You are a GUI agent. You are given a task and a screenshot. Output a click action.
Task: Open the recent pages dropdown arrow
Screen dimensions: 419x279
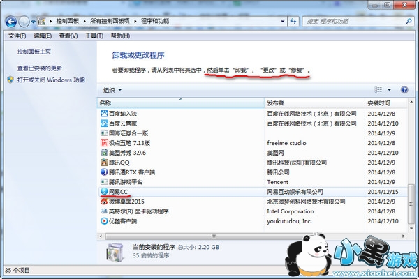pyautogui.click(x=33, y=22)
